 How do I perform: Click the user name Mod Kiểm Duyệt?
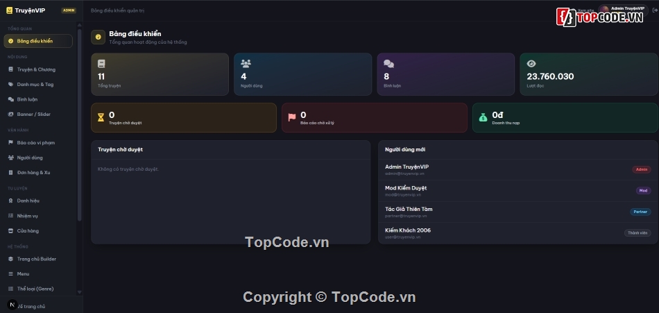tap(406, 188)
